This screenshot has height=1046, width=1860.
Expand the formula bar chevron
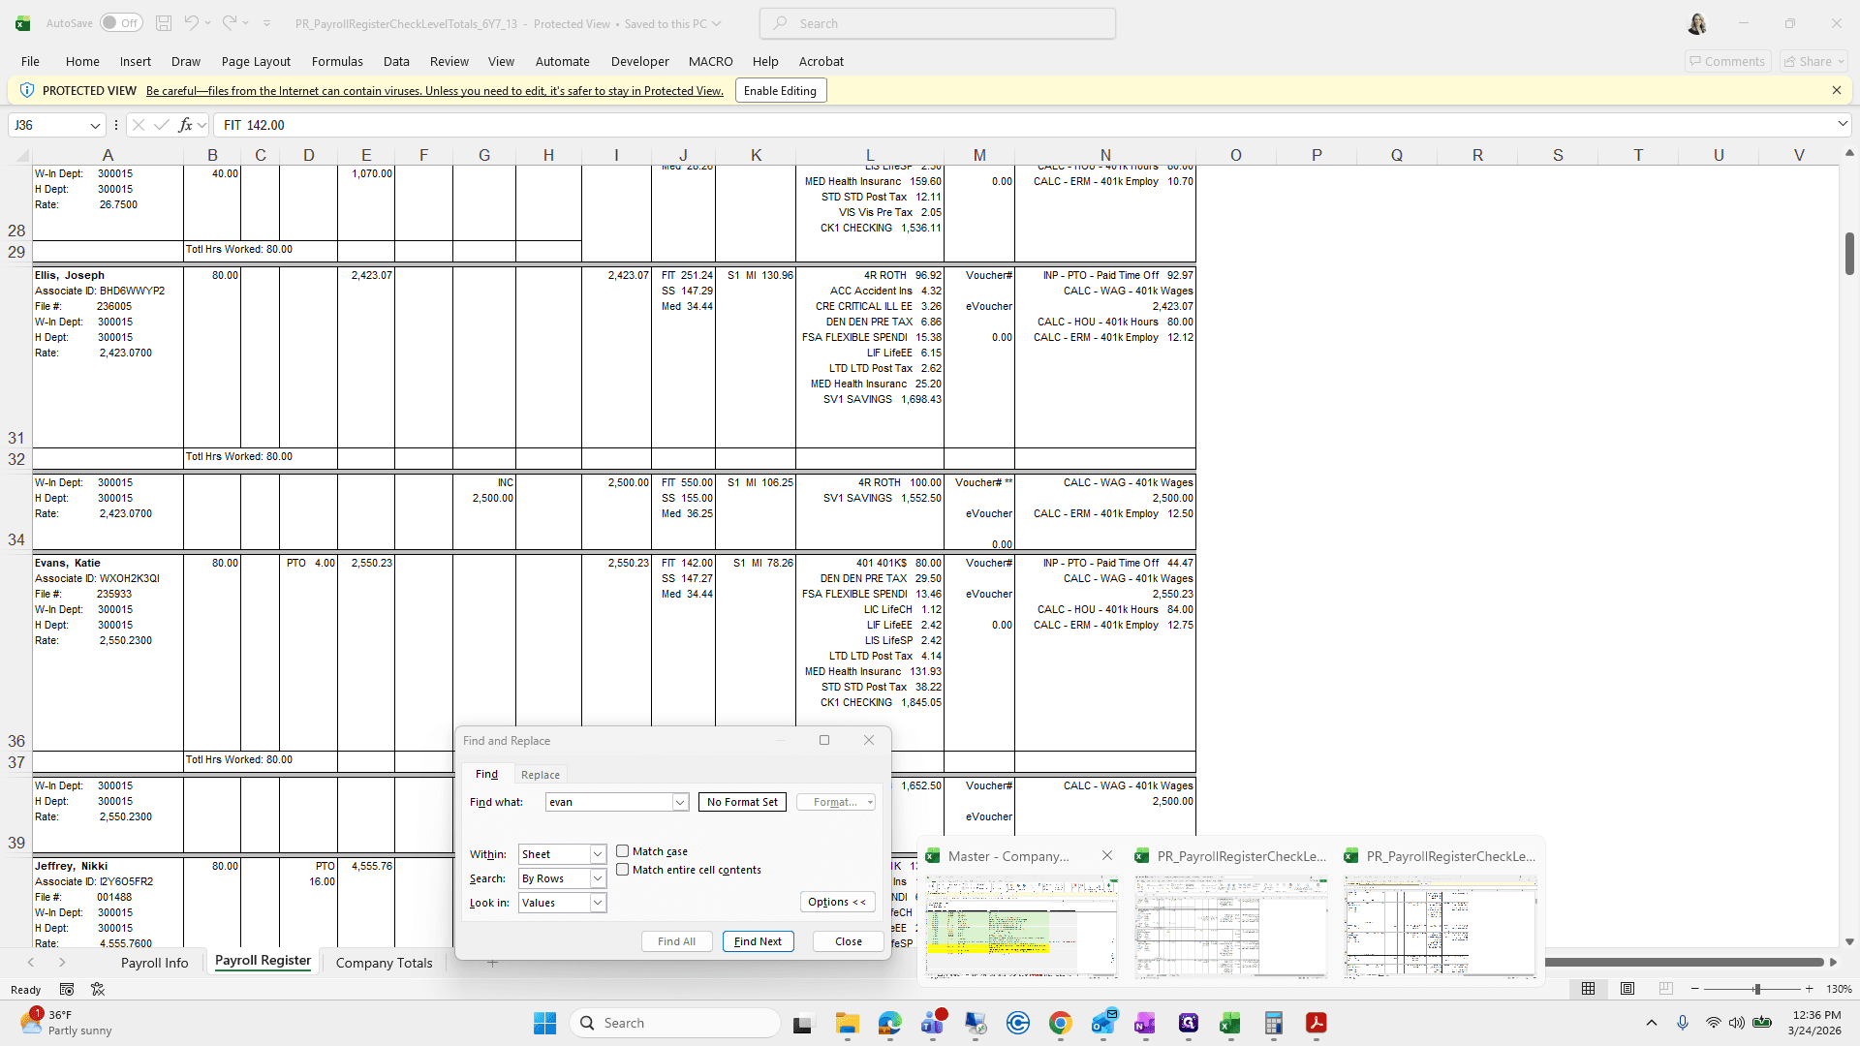tap(1842, 124)
